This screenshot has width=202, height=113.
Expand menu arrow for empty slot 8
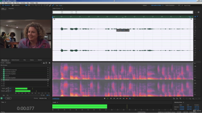[48, 82]
